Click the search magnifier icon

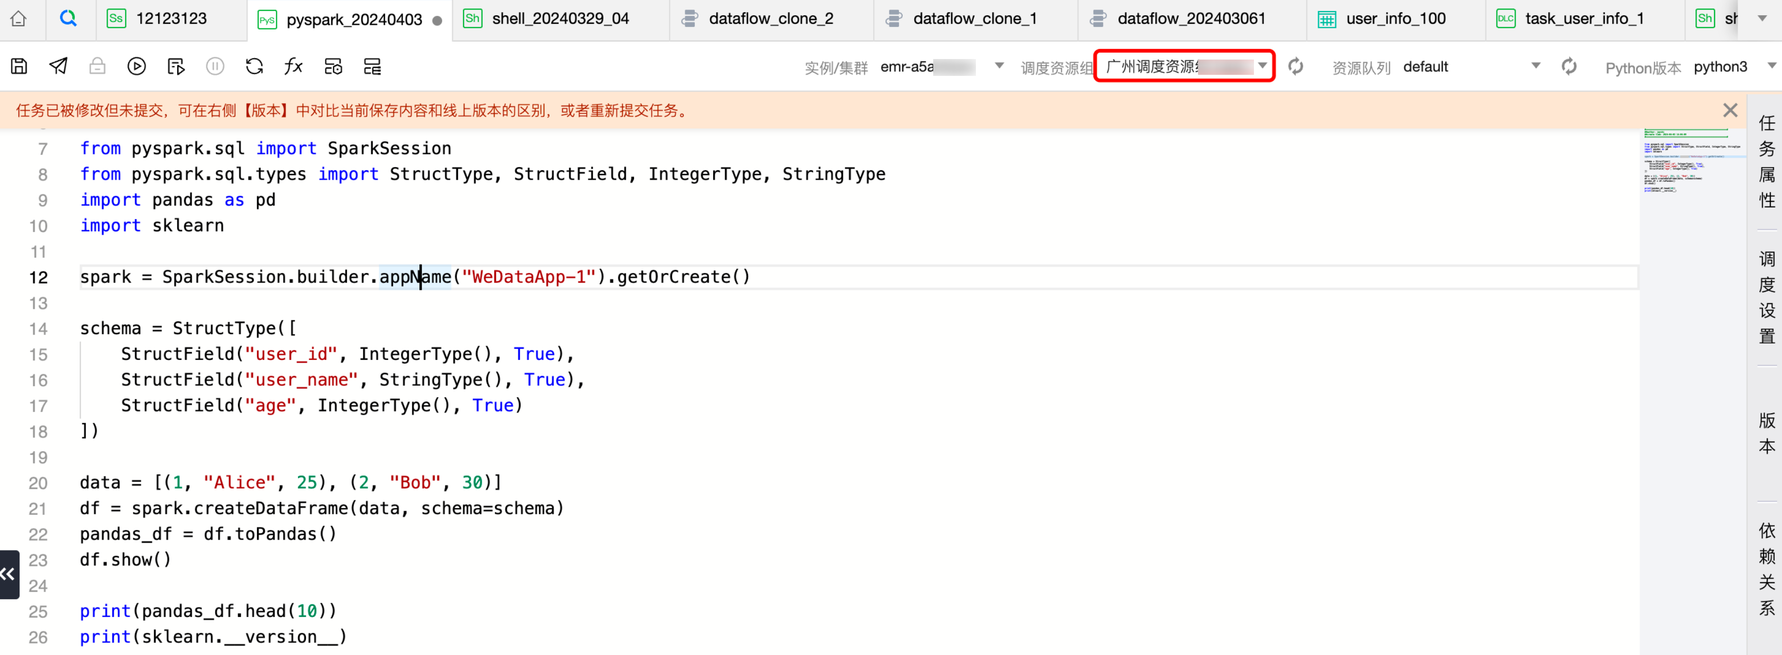tap(68, 18)
